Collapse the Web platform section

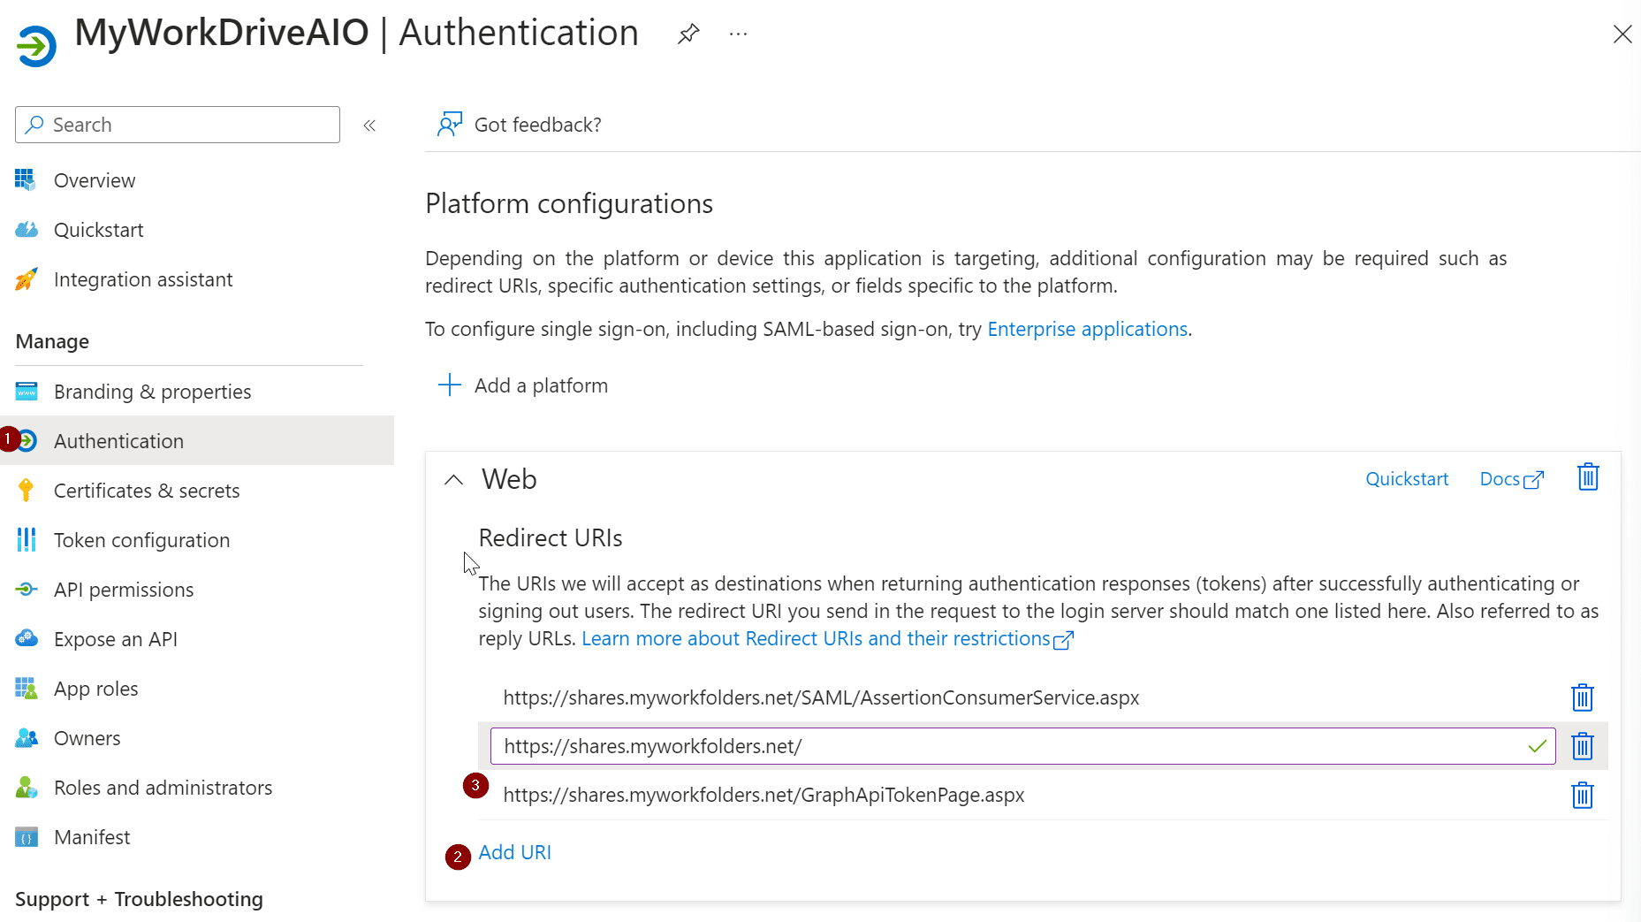coord(453,479)
